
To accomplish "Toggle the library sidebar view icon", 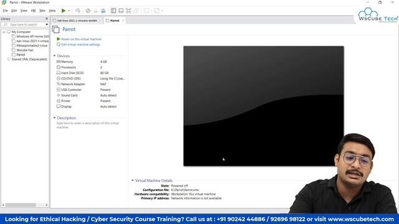I will pyautogui.click(x=113, y=11).
